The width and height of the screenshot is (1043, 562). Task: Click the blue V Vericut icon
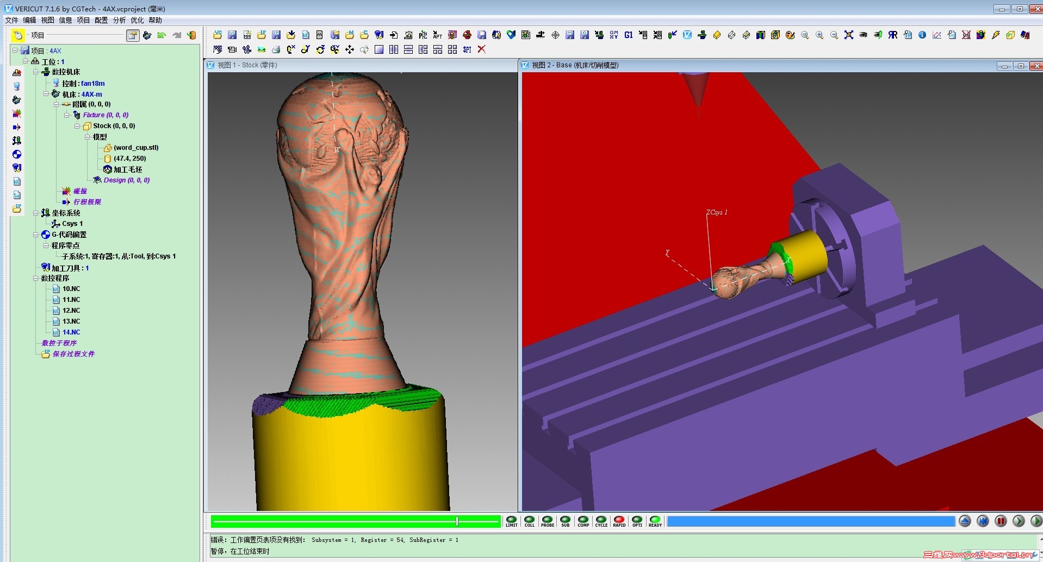pyautogui.click(x=687, y=35)
